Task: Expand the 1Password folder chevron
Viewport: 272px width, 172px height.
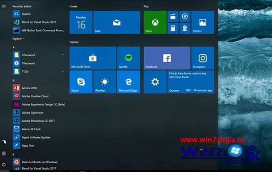Action: pos(63,55)
